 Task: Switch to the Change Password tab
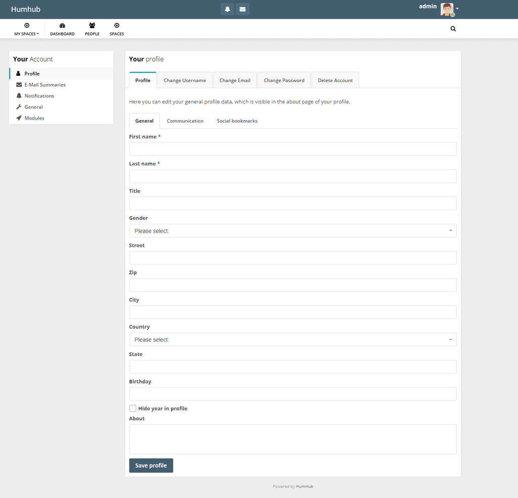coord(284,80)
